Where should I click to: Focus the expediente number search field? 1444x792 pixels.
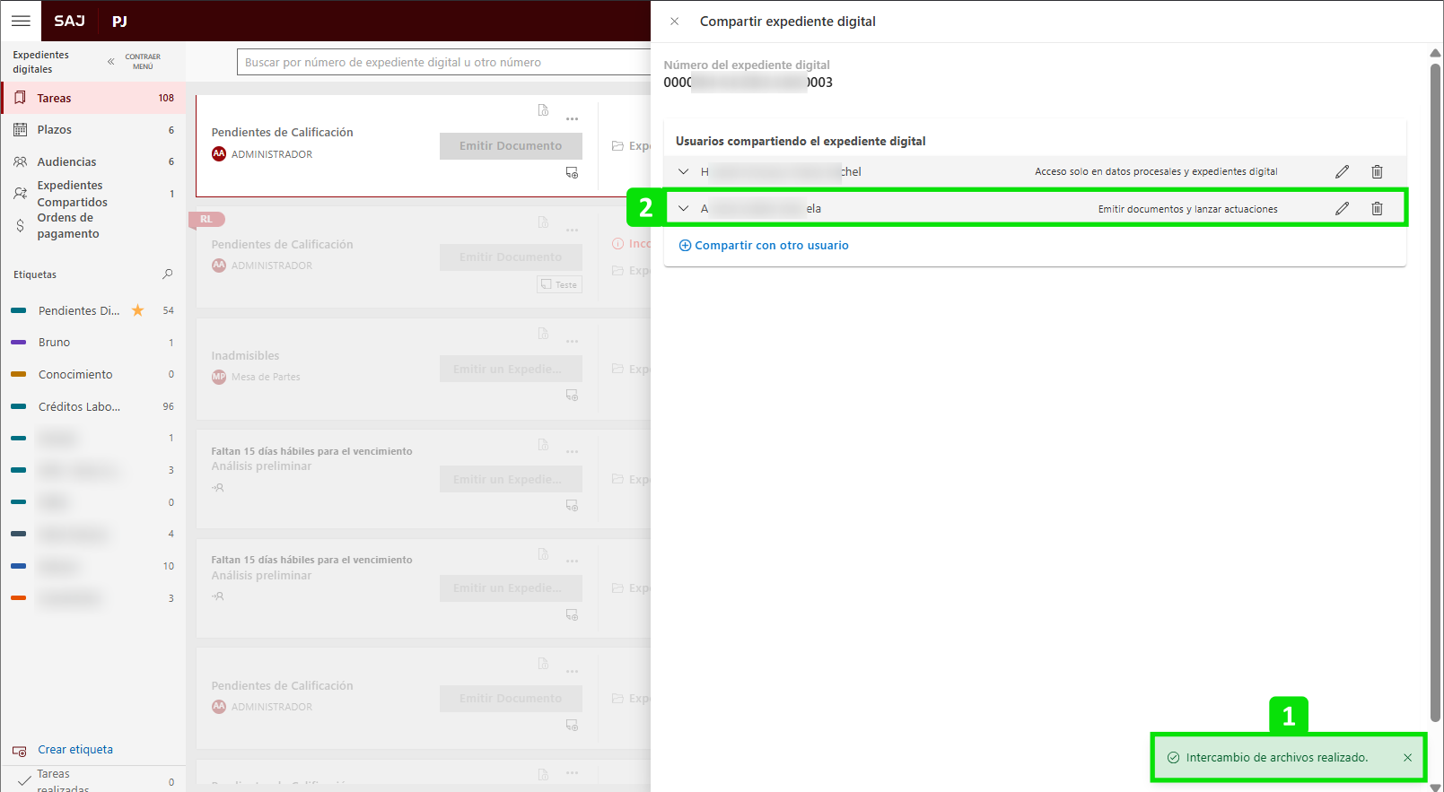(x=444, y=63)
